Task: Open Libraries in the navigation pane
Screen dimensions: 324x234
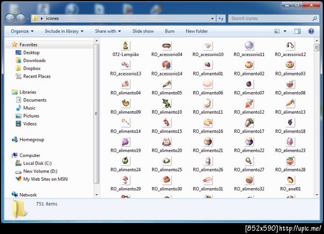Action: pos(28,92)
